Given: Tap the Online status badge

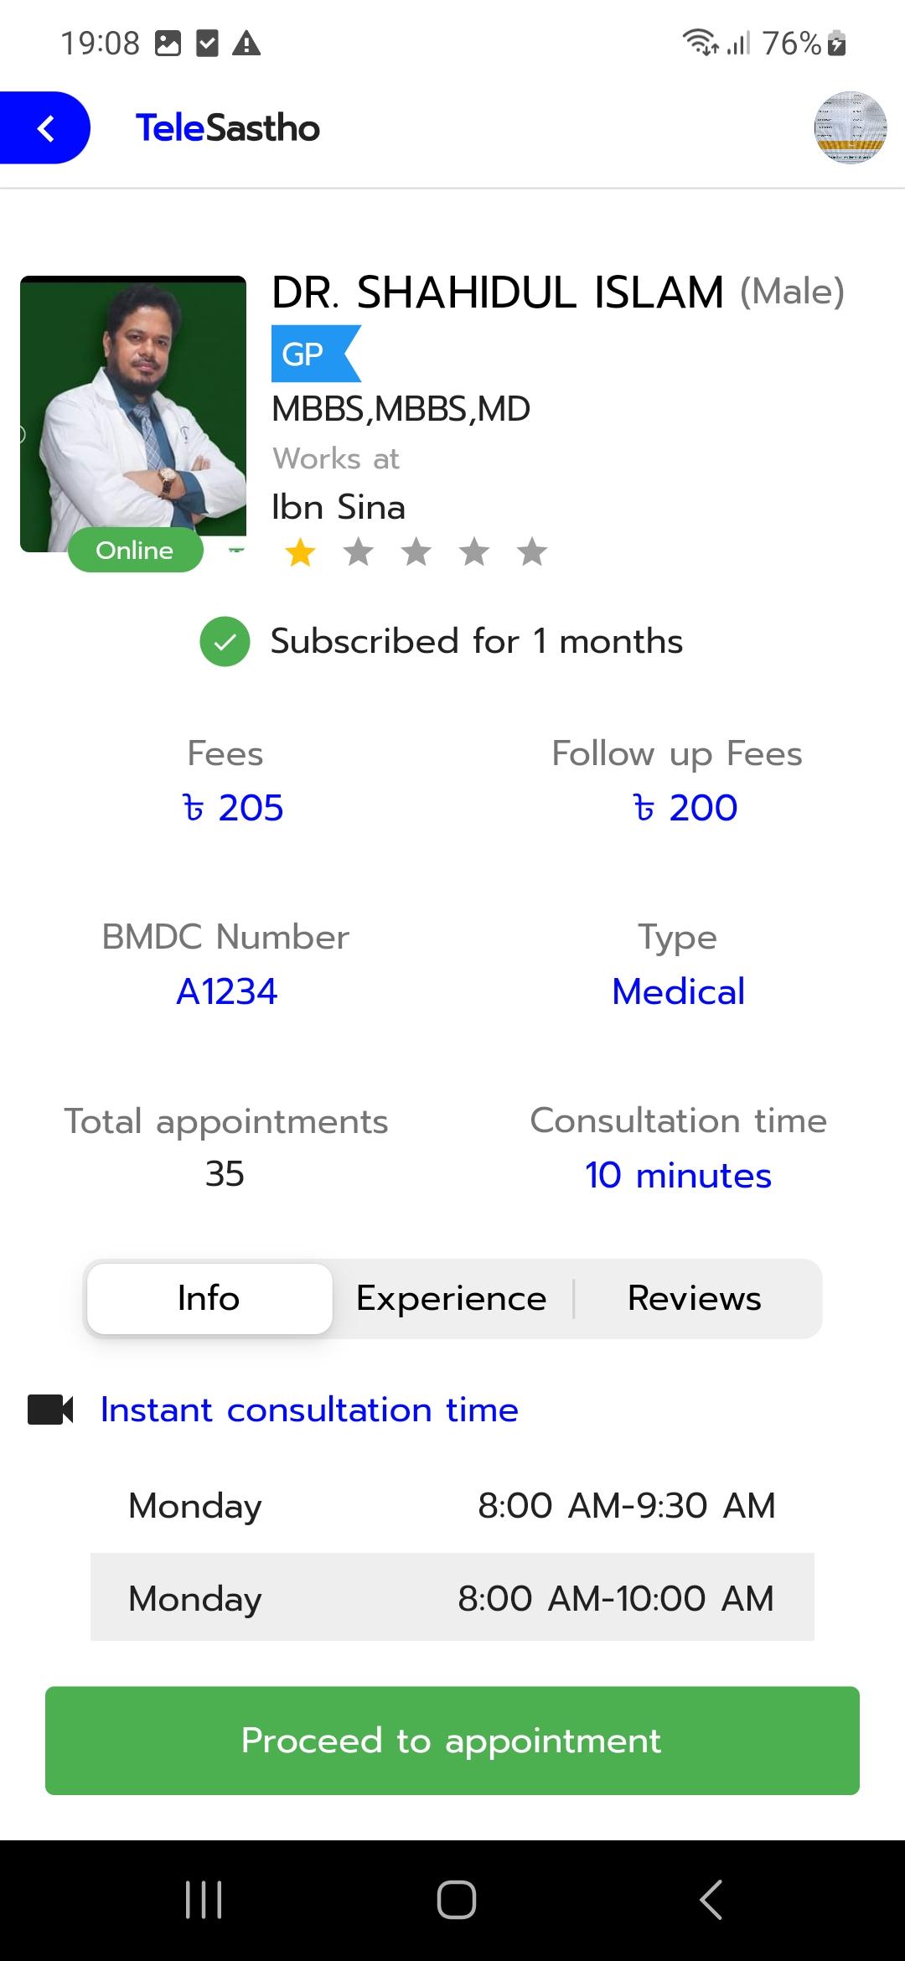Looking at the screenshot, I should [135, 550].
